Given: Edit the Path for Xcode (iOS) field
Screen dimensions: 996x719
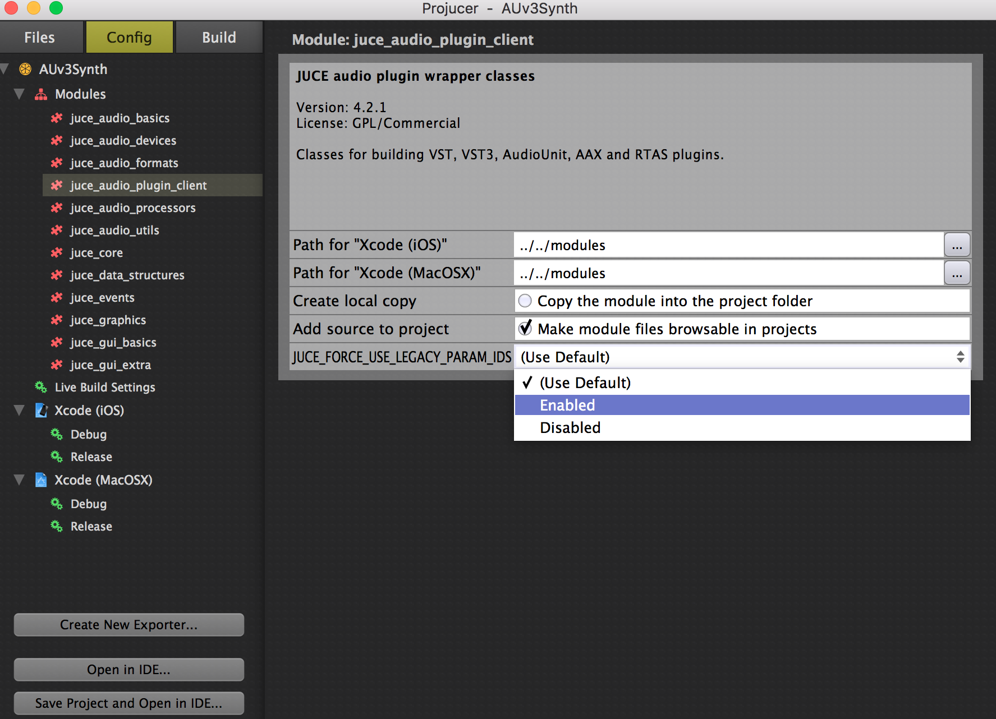Looking at the screenshot, I should tap(729, 245).
